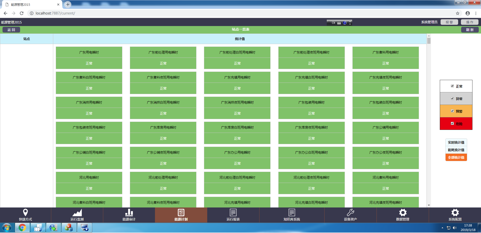
Task: Open 运行监测 chart icon
Action: [77, 212]
